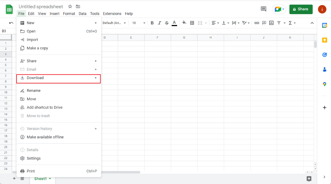This screenshot has width=331, height=184.
Task: Open the borders tool
Action: [192, 23]
